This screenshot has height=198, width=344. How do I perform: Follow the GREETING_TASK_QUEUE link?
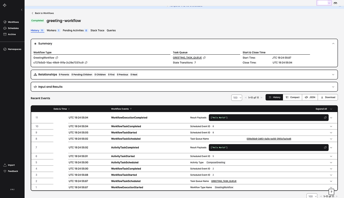187,58
